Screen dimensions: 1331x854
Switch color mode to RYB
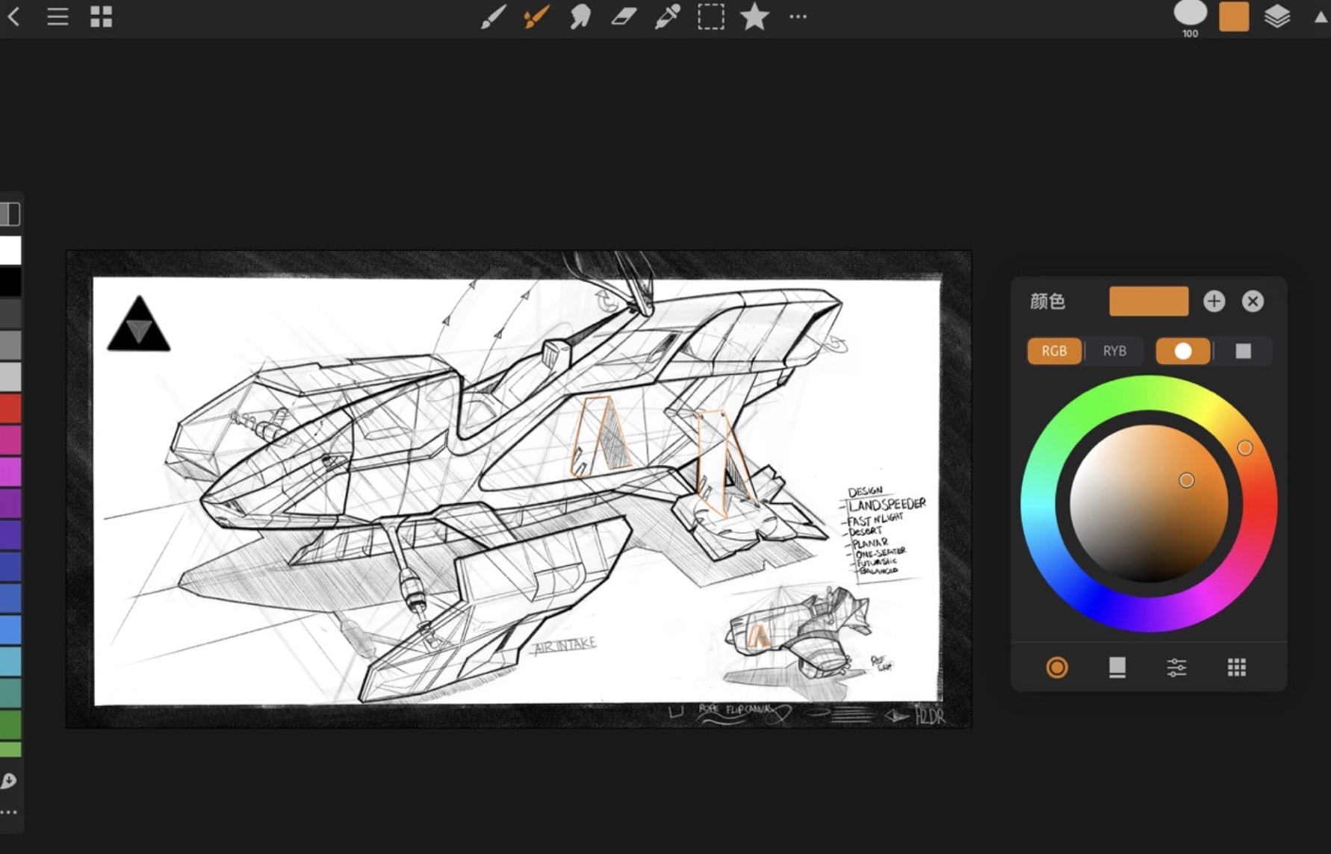pyautogui.click(x=1114, y=351)
